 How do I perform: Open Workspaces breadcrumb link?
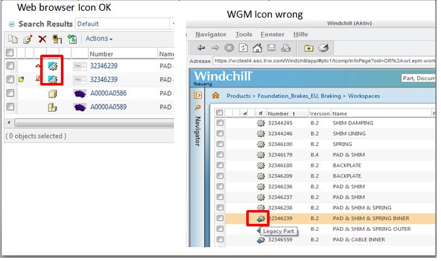coord(364,96)
